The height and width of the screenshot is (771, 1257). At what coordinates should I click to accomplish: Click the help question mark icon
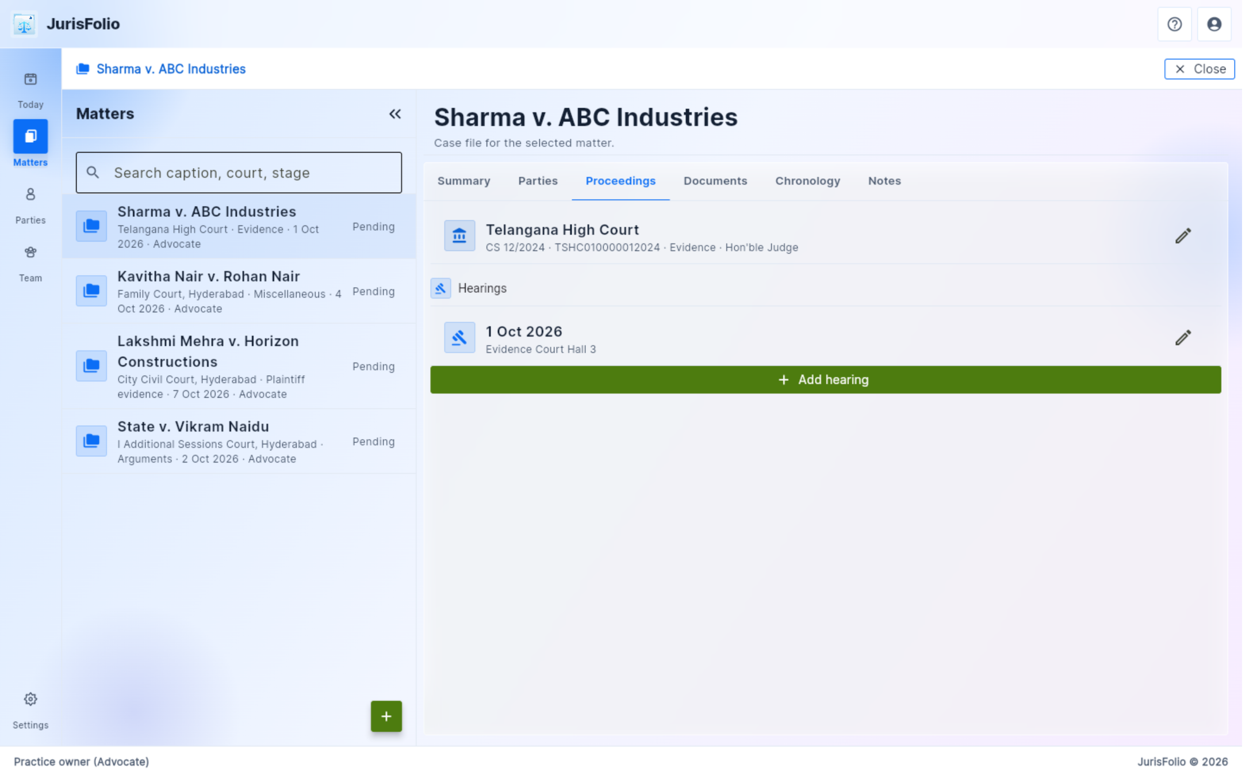(1174, 24)
